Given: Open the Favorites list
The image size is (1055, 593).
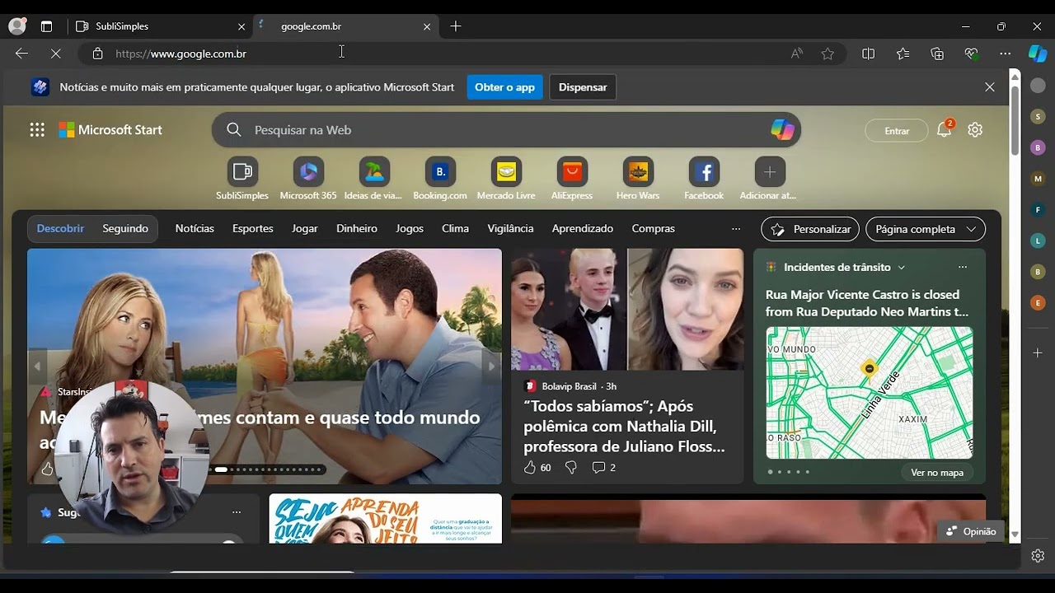Looking at the screenshot, I should tap(903, 54).
